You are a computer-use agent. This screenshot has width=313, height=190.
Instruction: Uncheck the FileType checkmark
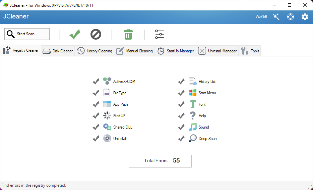96,93
